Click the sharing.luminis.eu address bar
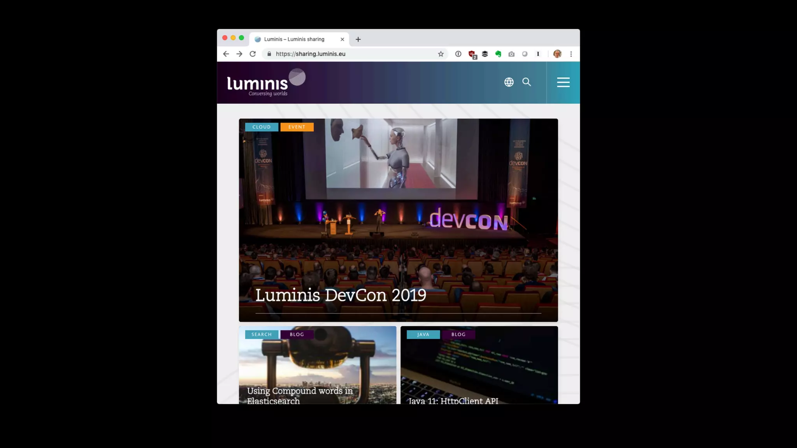Image resolution: width=797 pixels, height=448 pixels. (350, 54)
